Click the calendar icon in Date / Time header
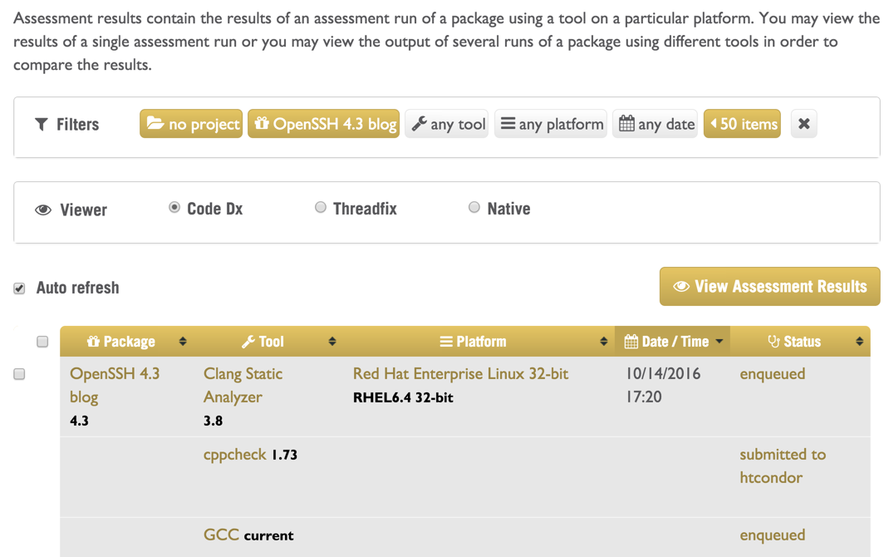The height and width of the screenshot is (557, 884). [631, 341]
